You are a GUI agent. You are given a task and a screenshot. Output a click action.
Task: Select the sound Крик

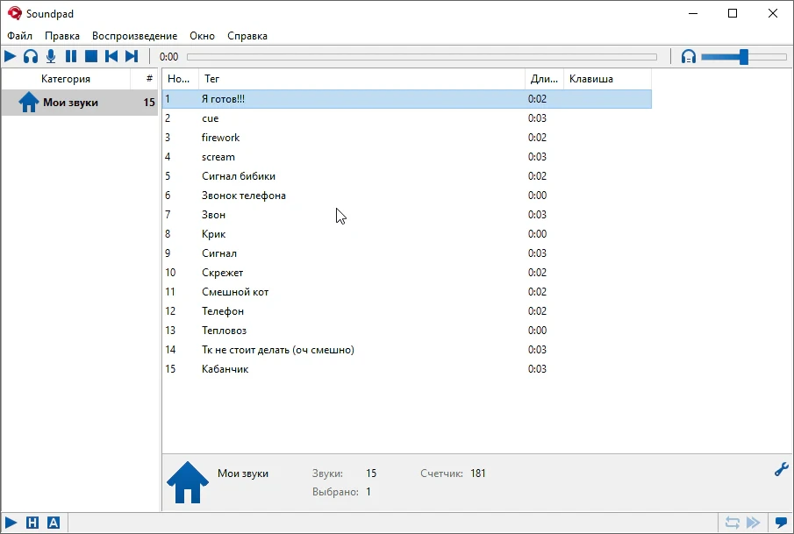[406, 234]
